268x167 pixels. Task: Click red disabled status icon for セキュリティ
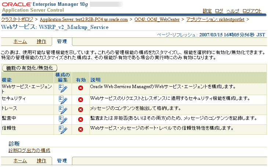pyautogui.click(x=80, y=100)
